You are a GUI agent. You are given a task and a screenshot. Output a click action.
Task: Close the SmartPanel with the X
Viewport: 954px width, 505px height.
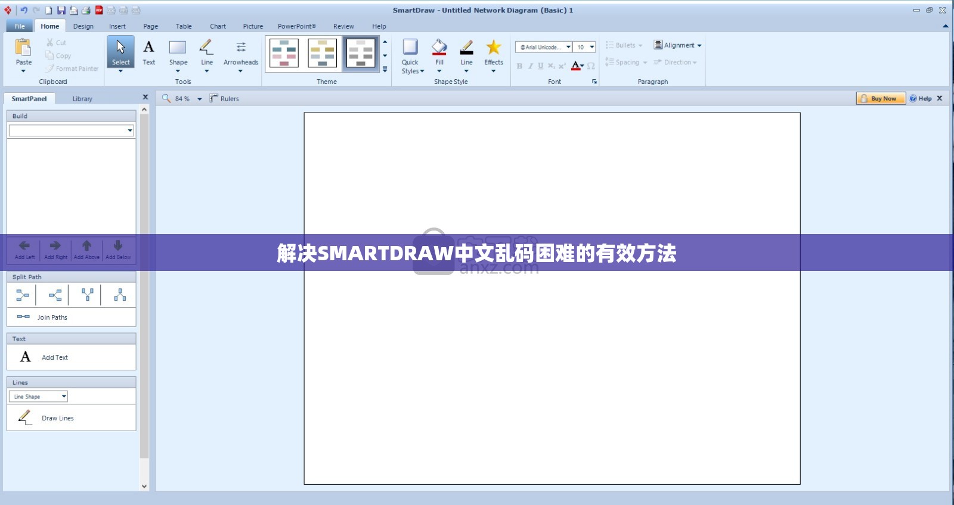click(145, 96)
